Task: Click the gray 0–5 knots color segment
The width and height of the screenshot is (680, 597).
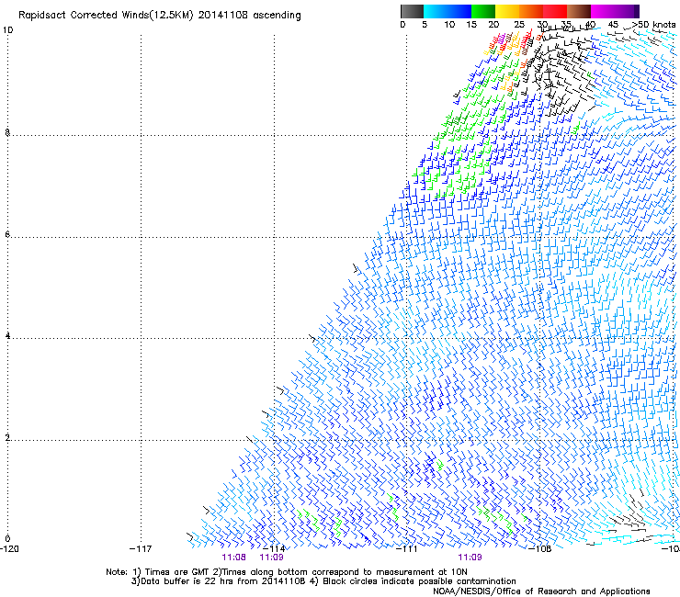Action: coord(412,11)
